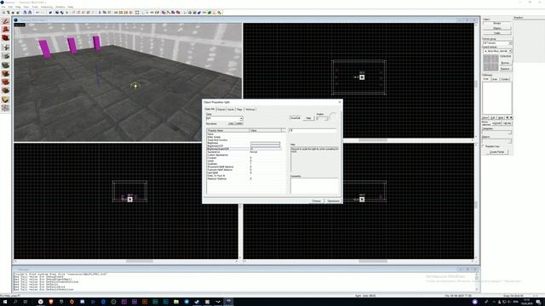The width and height of the screenshot is (545, 306).
Task: Switch to the Outputs tab
Action: pyautogui.click(x=221, y=110)
